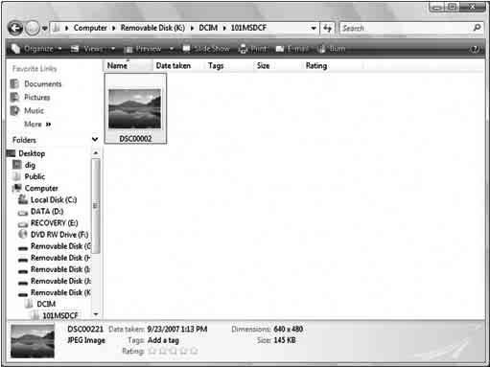The image size is (490, 367).
Task: Select RECOVERY (E:) drive in tree
Action: (x=54, y=223)
